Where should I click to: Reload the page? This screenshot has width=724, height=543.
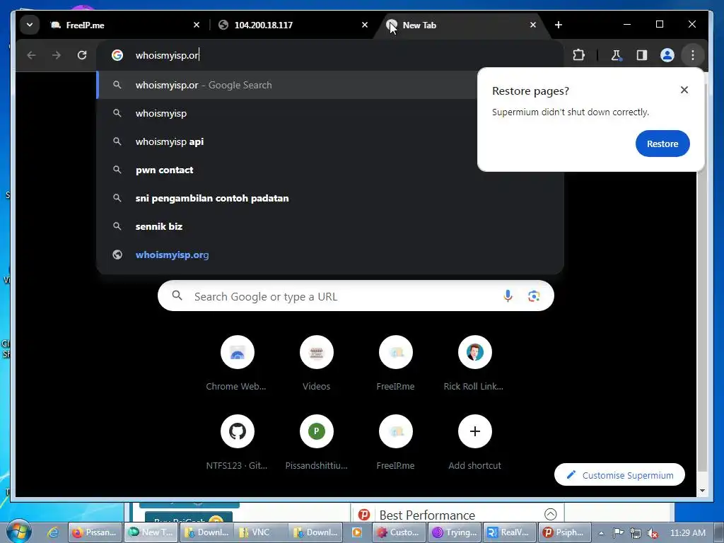click(82, 55)
